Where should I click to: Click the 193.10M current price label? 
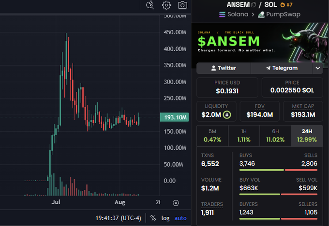click(174, 117)
